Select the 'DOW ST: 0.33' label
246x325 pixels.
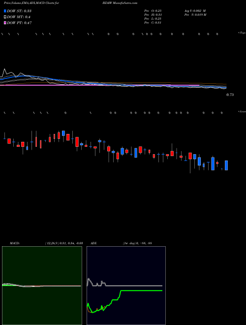(19, 11)
